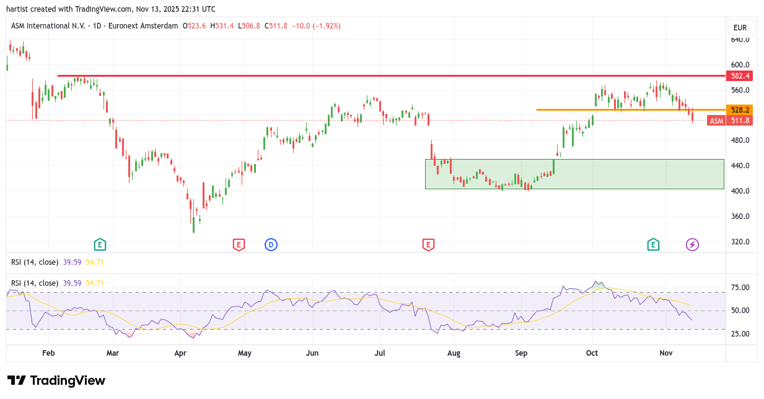
Task: Click the orange 528.2 price level label
Action: [x=740, y=109]
